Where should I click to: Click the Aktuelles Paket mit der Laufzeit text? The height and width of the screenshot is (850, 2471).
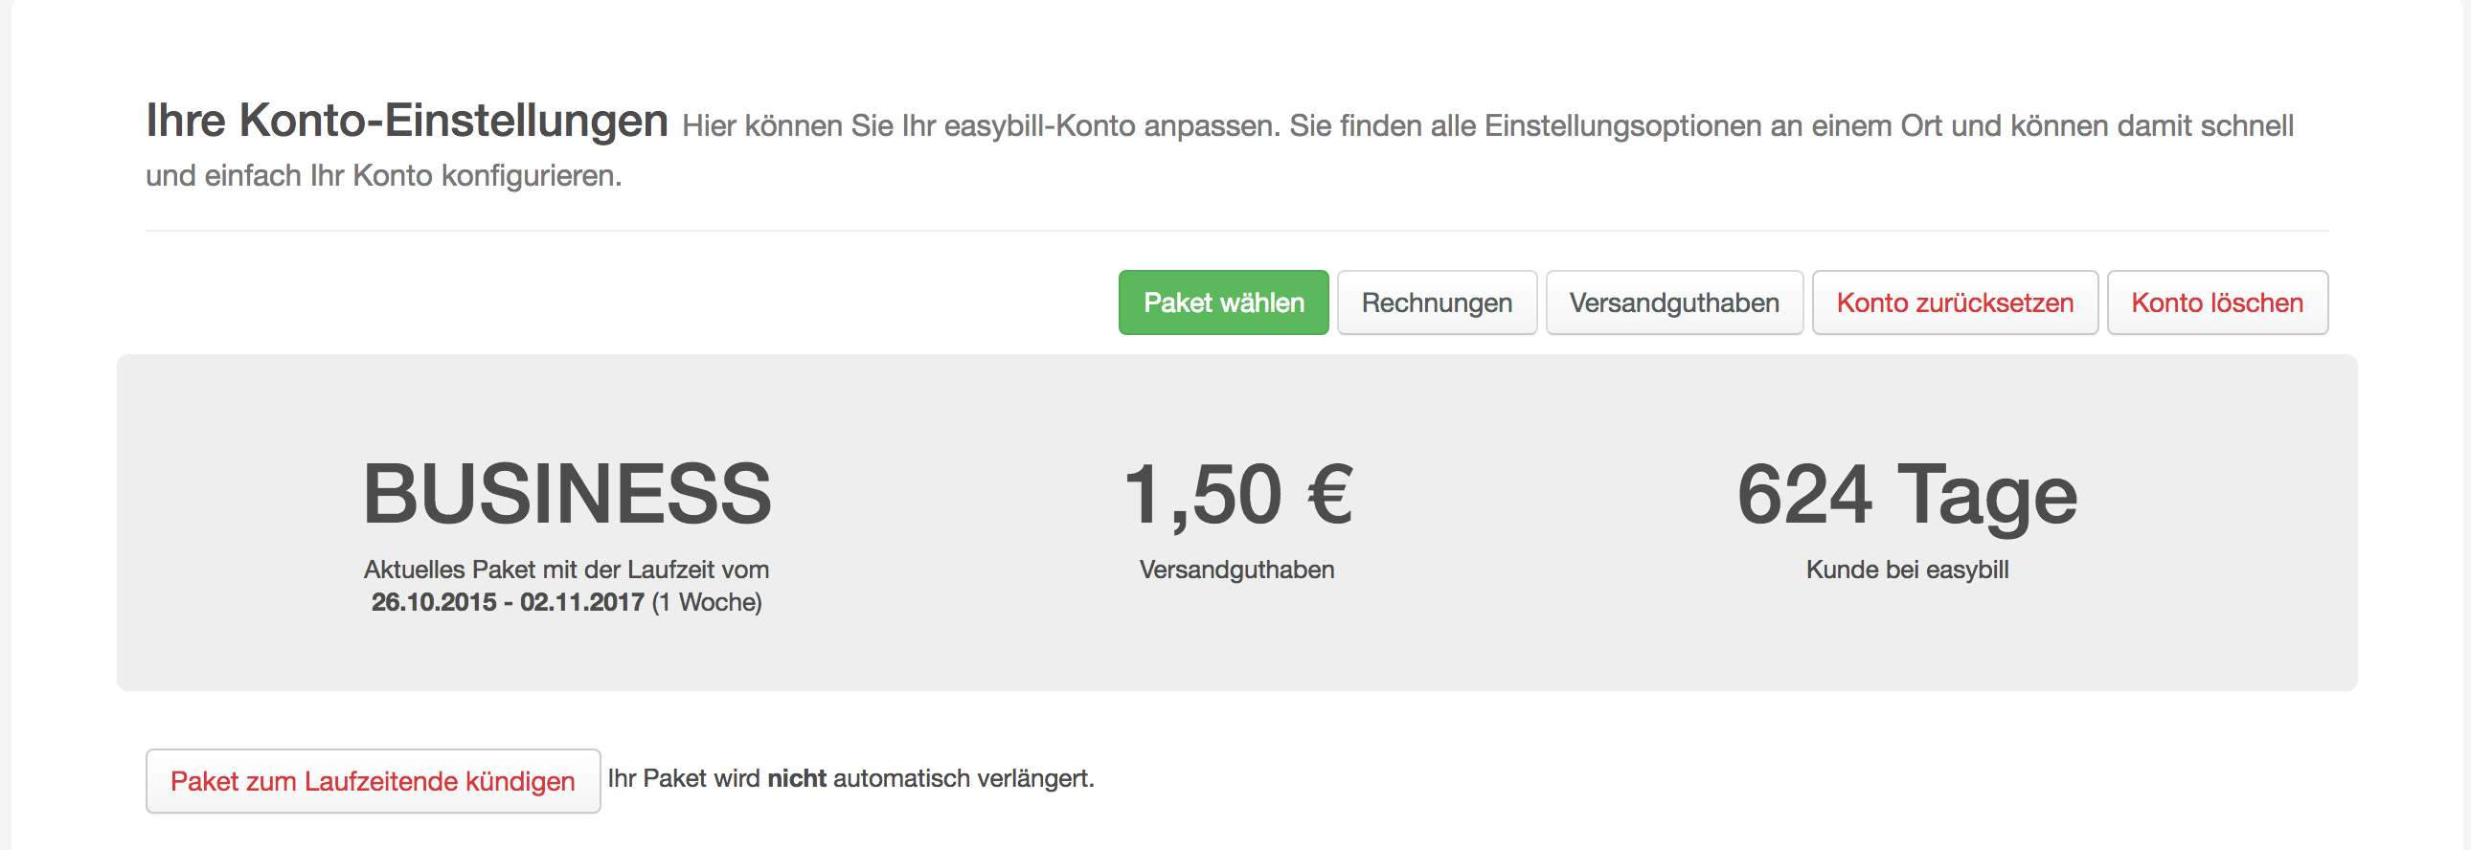click(566, 570)
